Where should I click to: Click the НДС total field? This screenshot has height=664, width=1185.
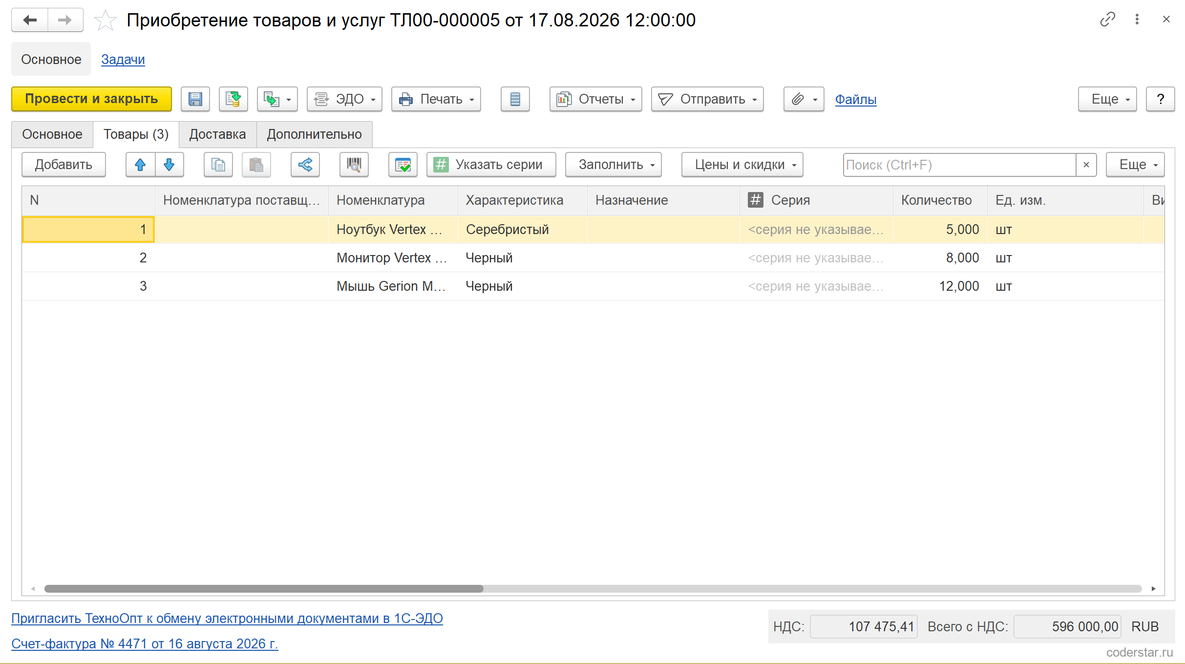point(864,627)
